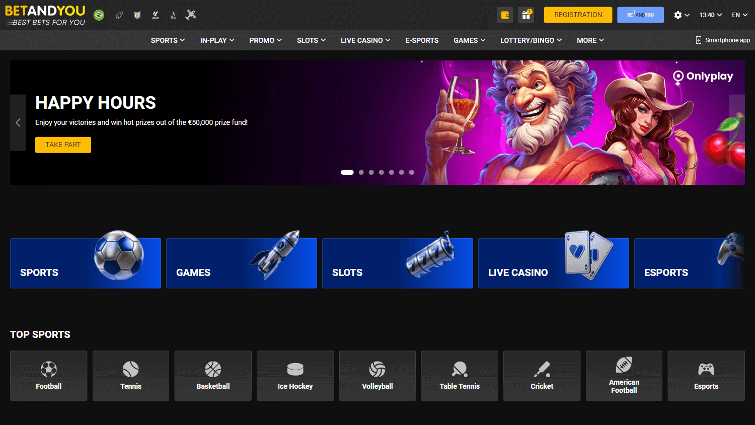Expand the SPORTS navigation dropdown

point(167,40)
